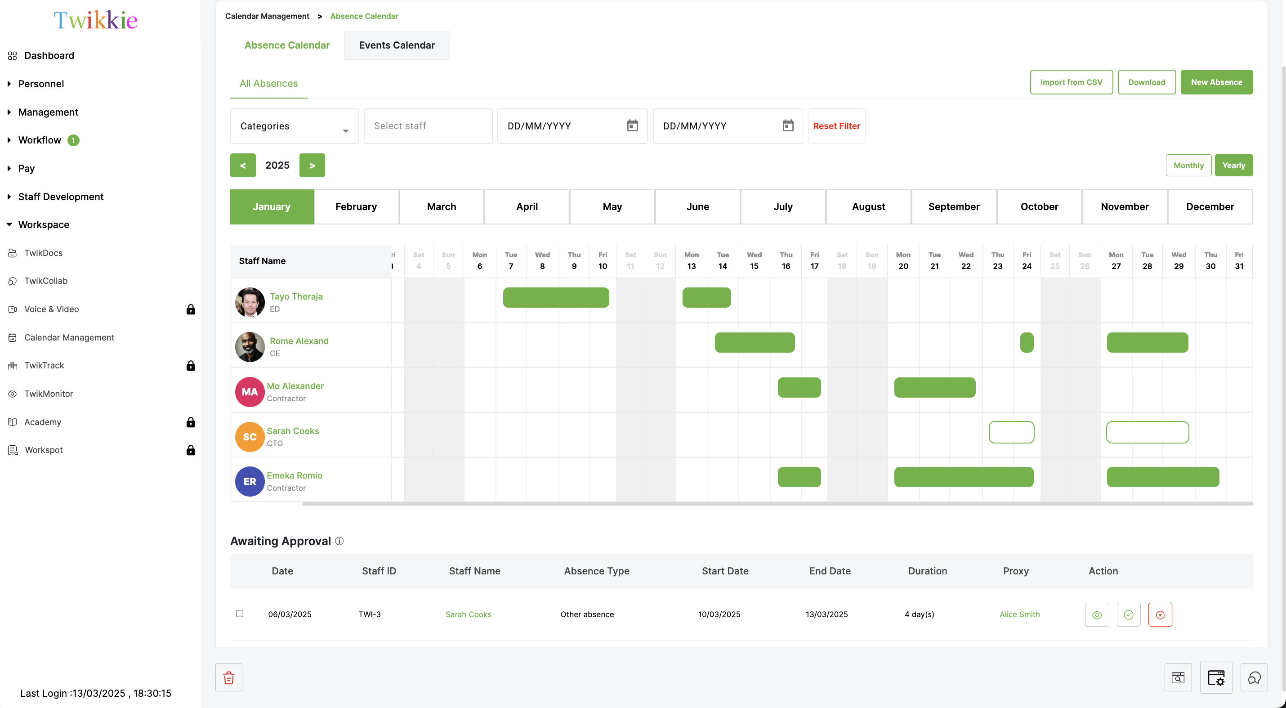The width and height of the screenshot is (1286, 708).
Task: Select the July month tab
Action: pos(783,206)
